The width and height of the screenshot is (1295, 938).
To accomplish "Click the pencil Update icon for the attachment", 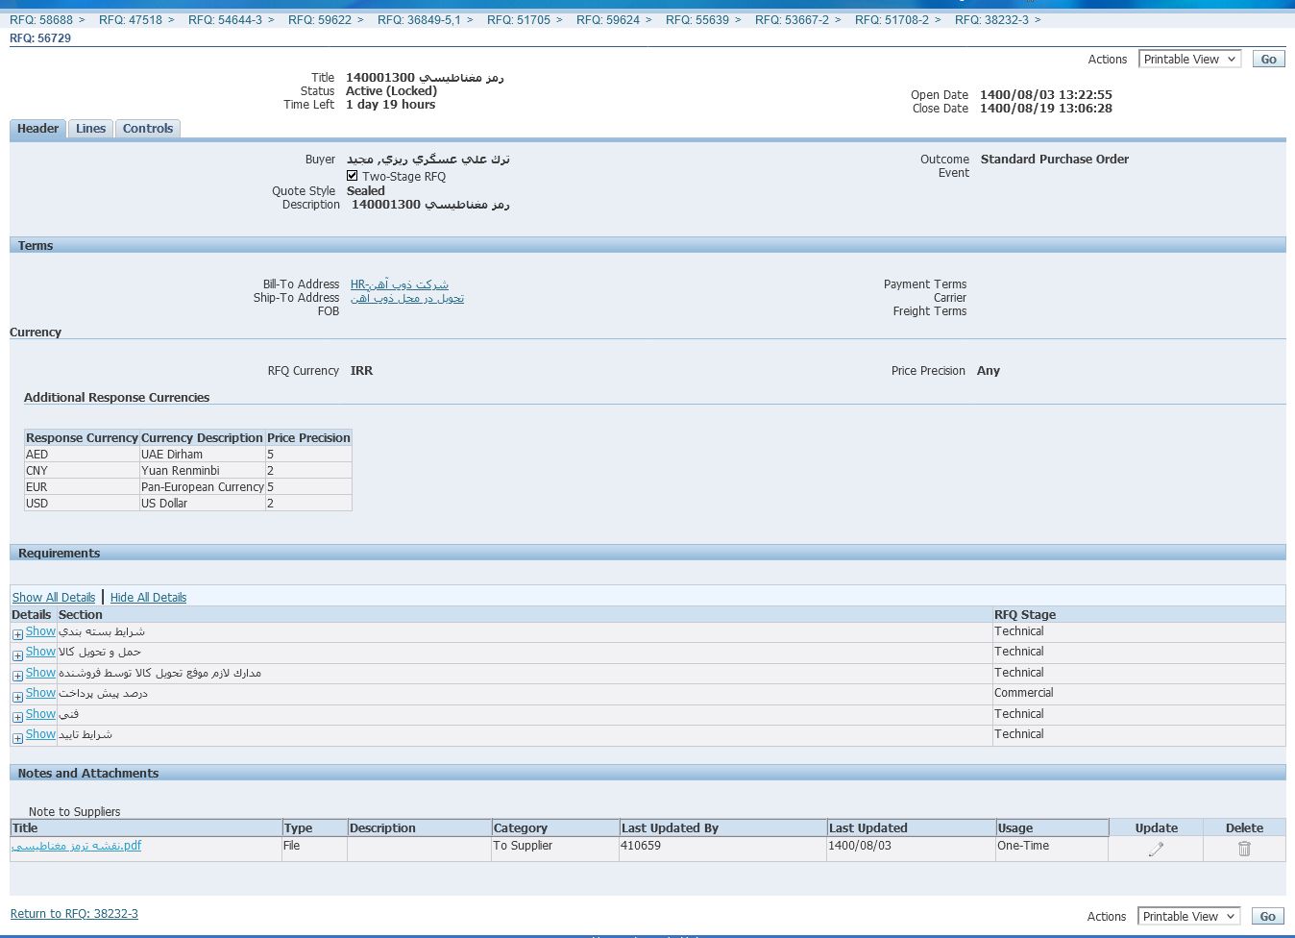I will click(x=1156, y=849).
